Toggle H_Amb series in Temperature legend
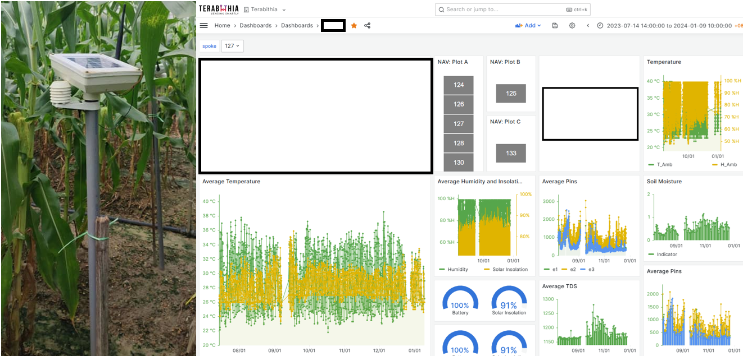 click(x=727, y=164)
